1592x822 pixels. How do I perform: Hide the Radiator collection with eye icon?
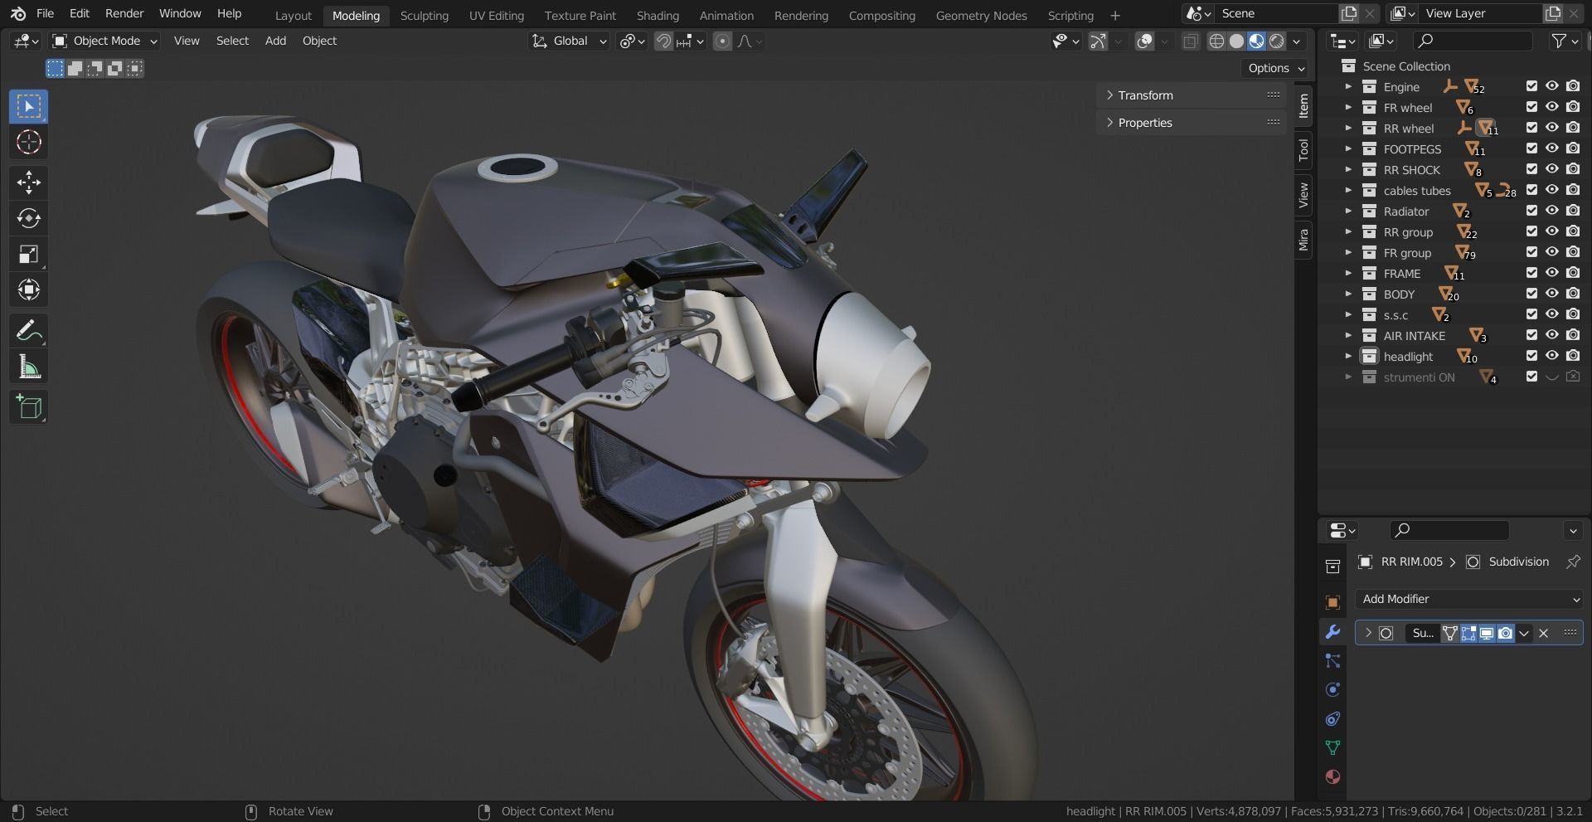tap(1552, 211)
